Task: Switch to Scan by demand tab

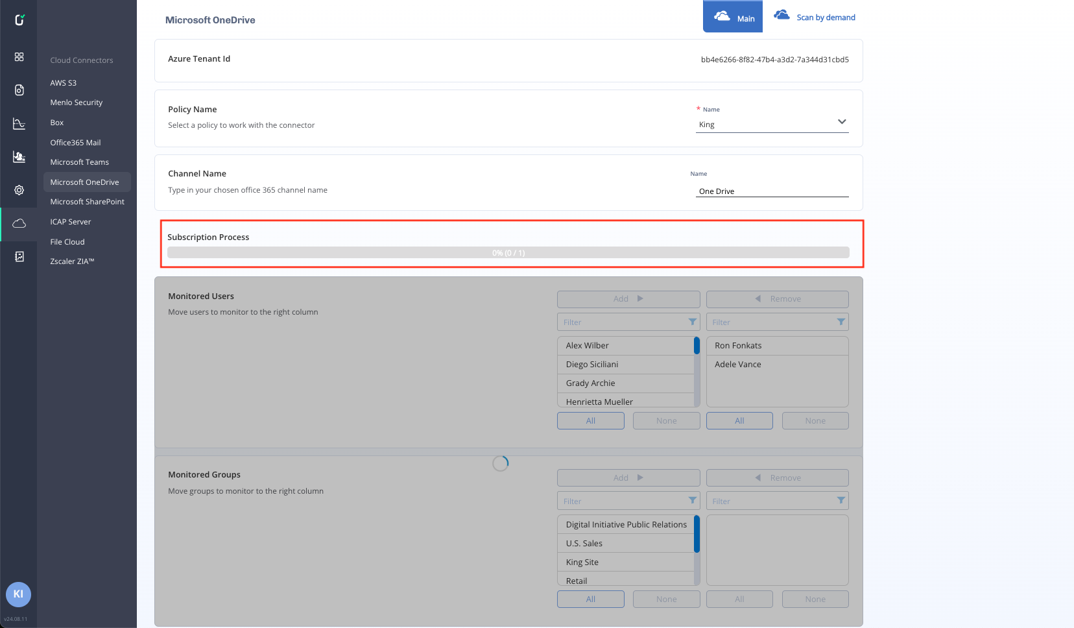Action: coord(815,17)
